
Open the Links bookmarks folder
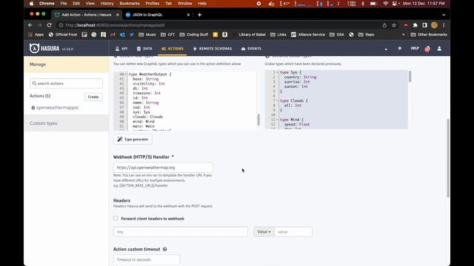pos(278,35)
